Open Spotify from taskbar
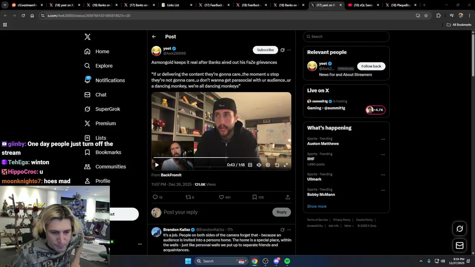The width and height of the screenshot is (475, 267). [287, 261]
